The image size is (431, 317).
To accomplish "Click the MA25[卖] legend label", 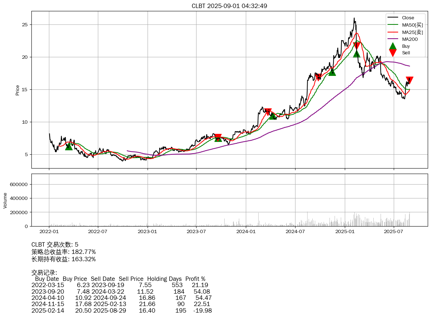I will [x=412, y=32].
